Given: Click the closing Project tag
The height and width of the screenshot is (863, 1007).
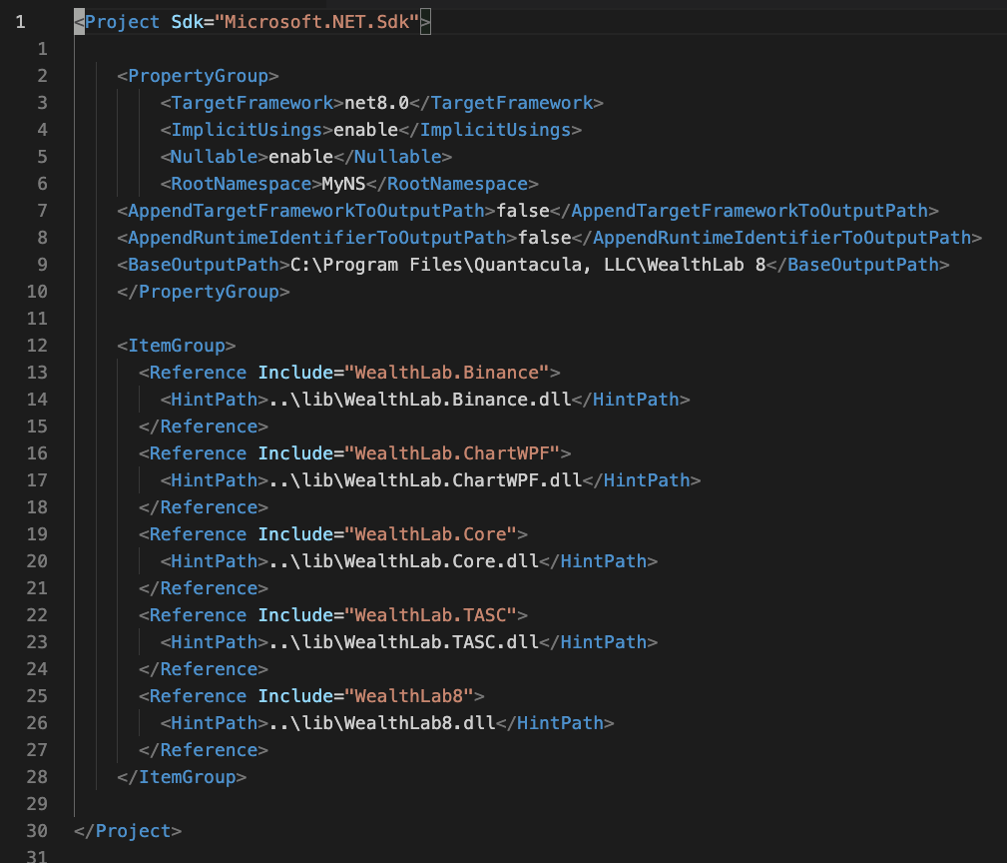Looking at the screenshot, I should click(x=128, y=831).
